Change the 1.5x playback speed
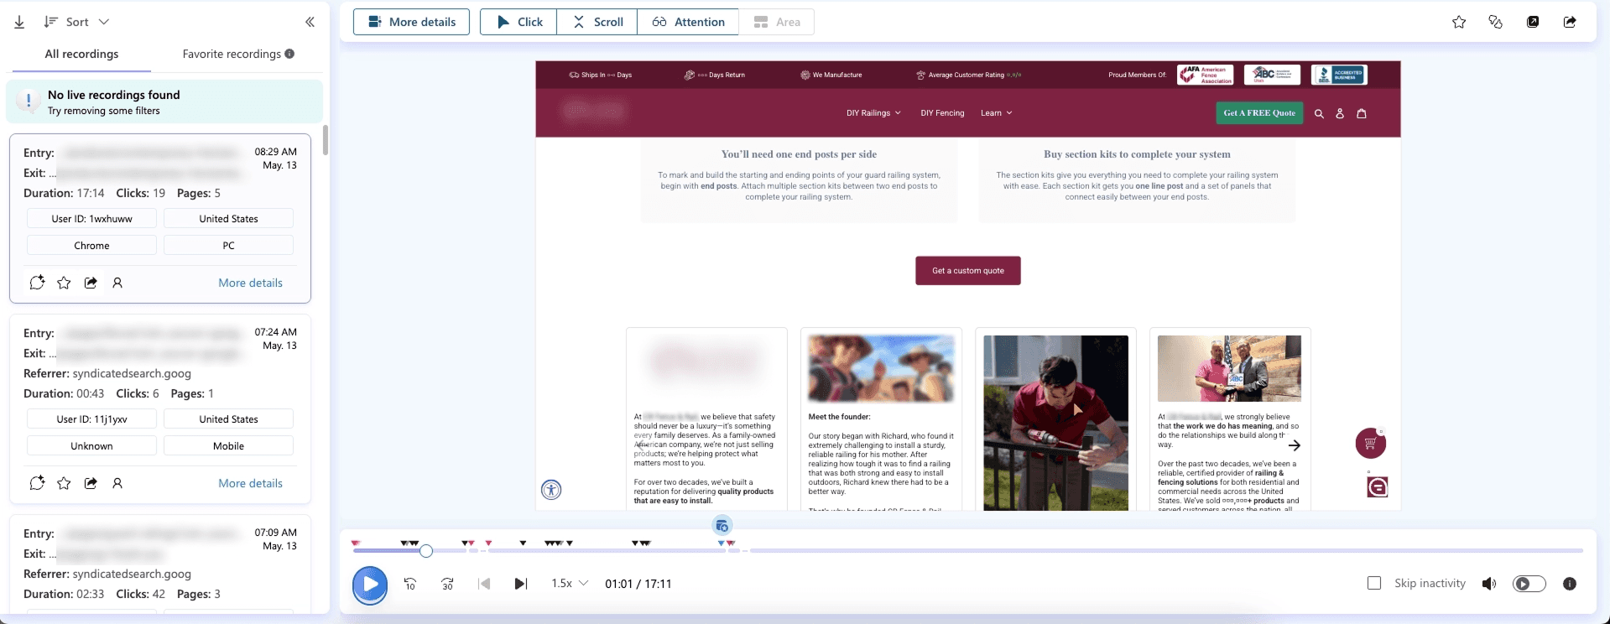The width and height of the screenshot is (1610, 624). coord(570,583)
